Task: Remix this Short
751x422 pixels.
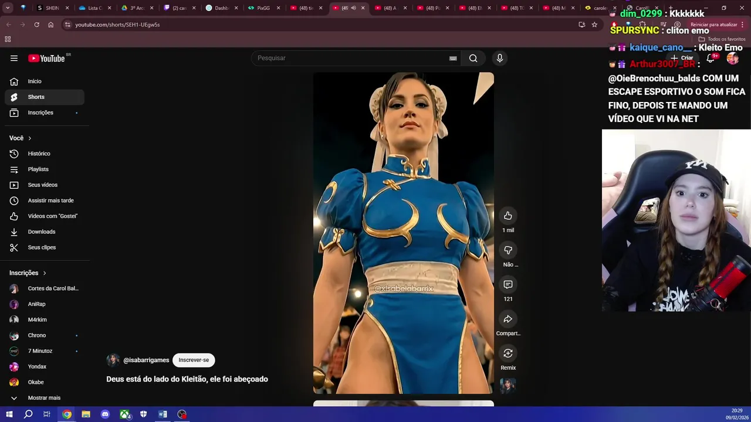Action: click(x=508, y=353)
